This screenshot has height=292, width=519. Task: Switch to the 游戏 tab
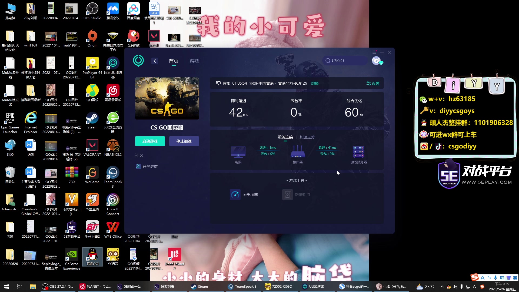[x=194, y=61]
